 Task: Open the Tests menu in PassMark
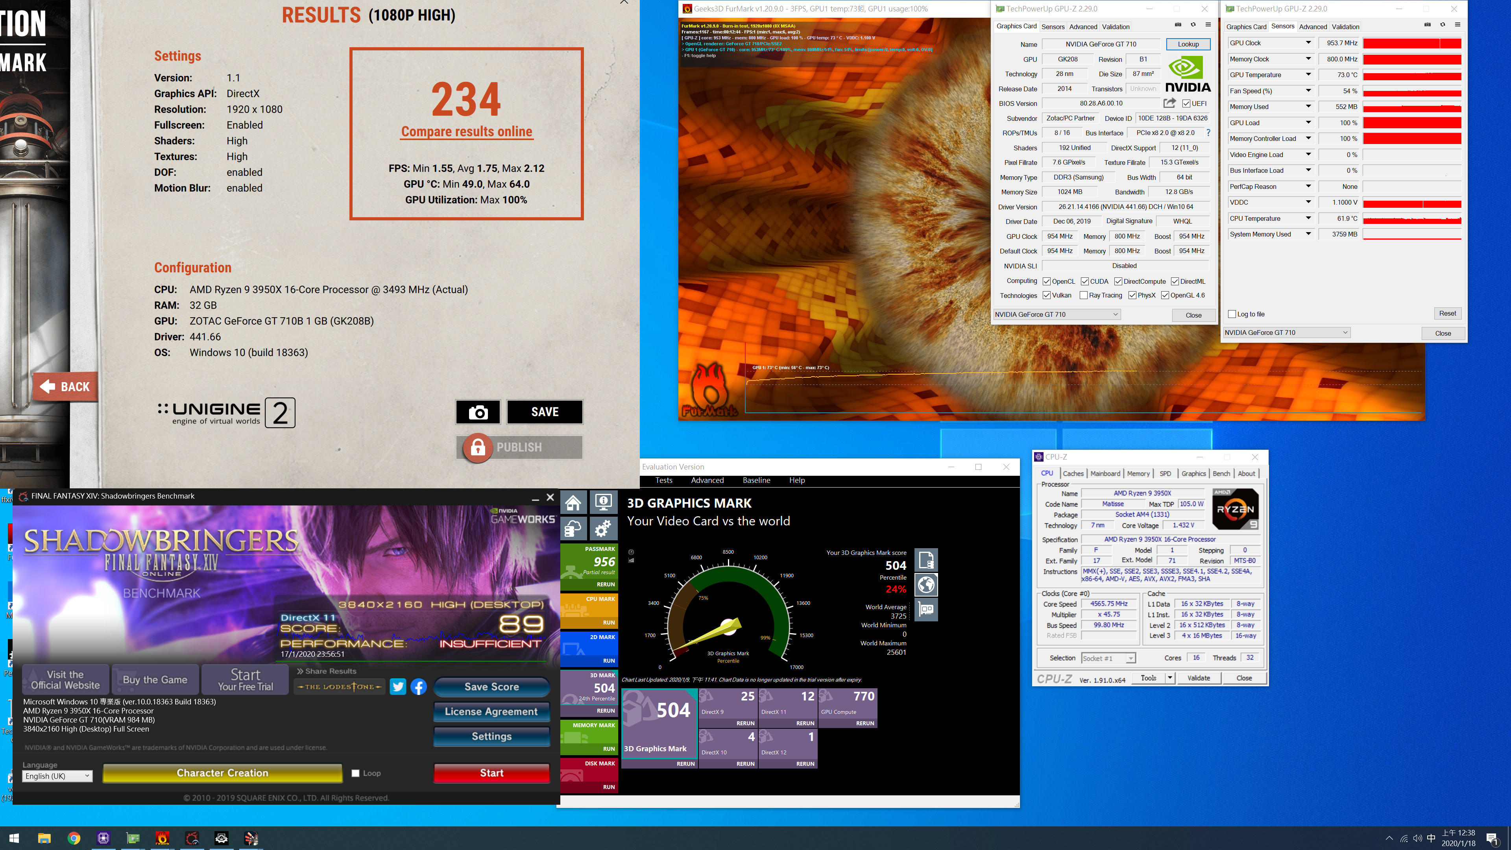point(663,480)
